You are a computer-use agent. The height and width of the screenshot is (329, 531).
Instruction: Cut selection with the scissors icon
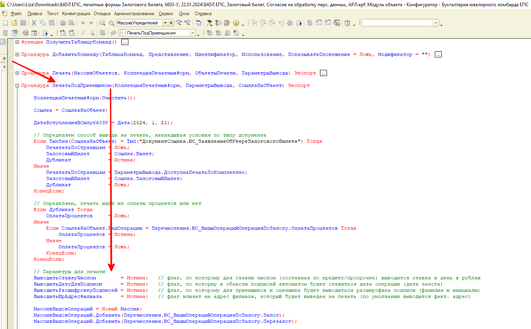click(34, 23)
